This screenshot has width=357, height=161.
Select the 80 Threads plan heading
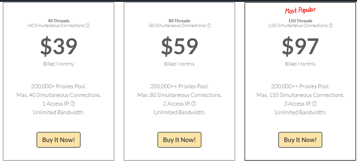point(179,21)
